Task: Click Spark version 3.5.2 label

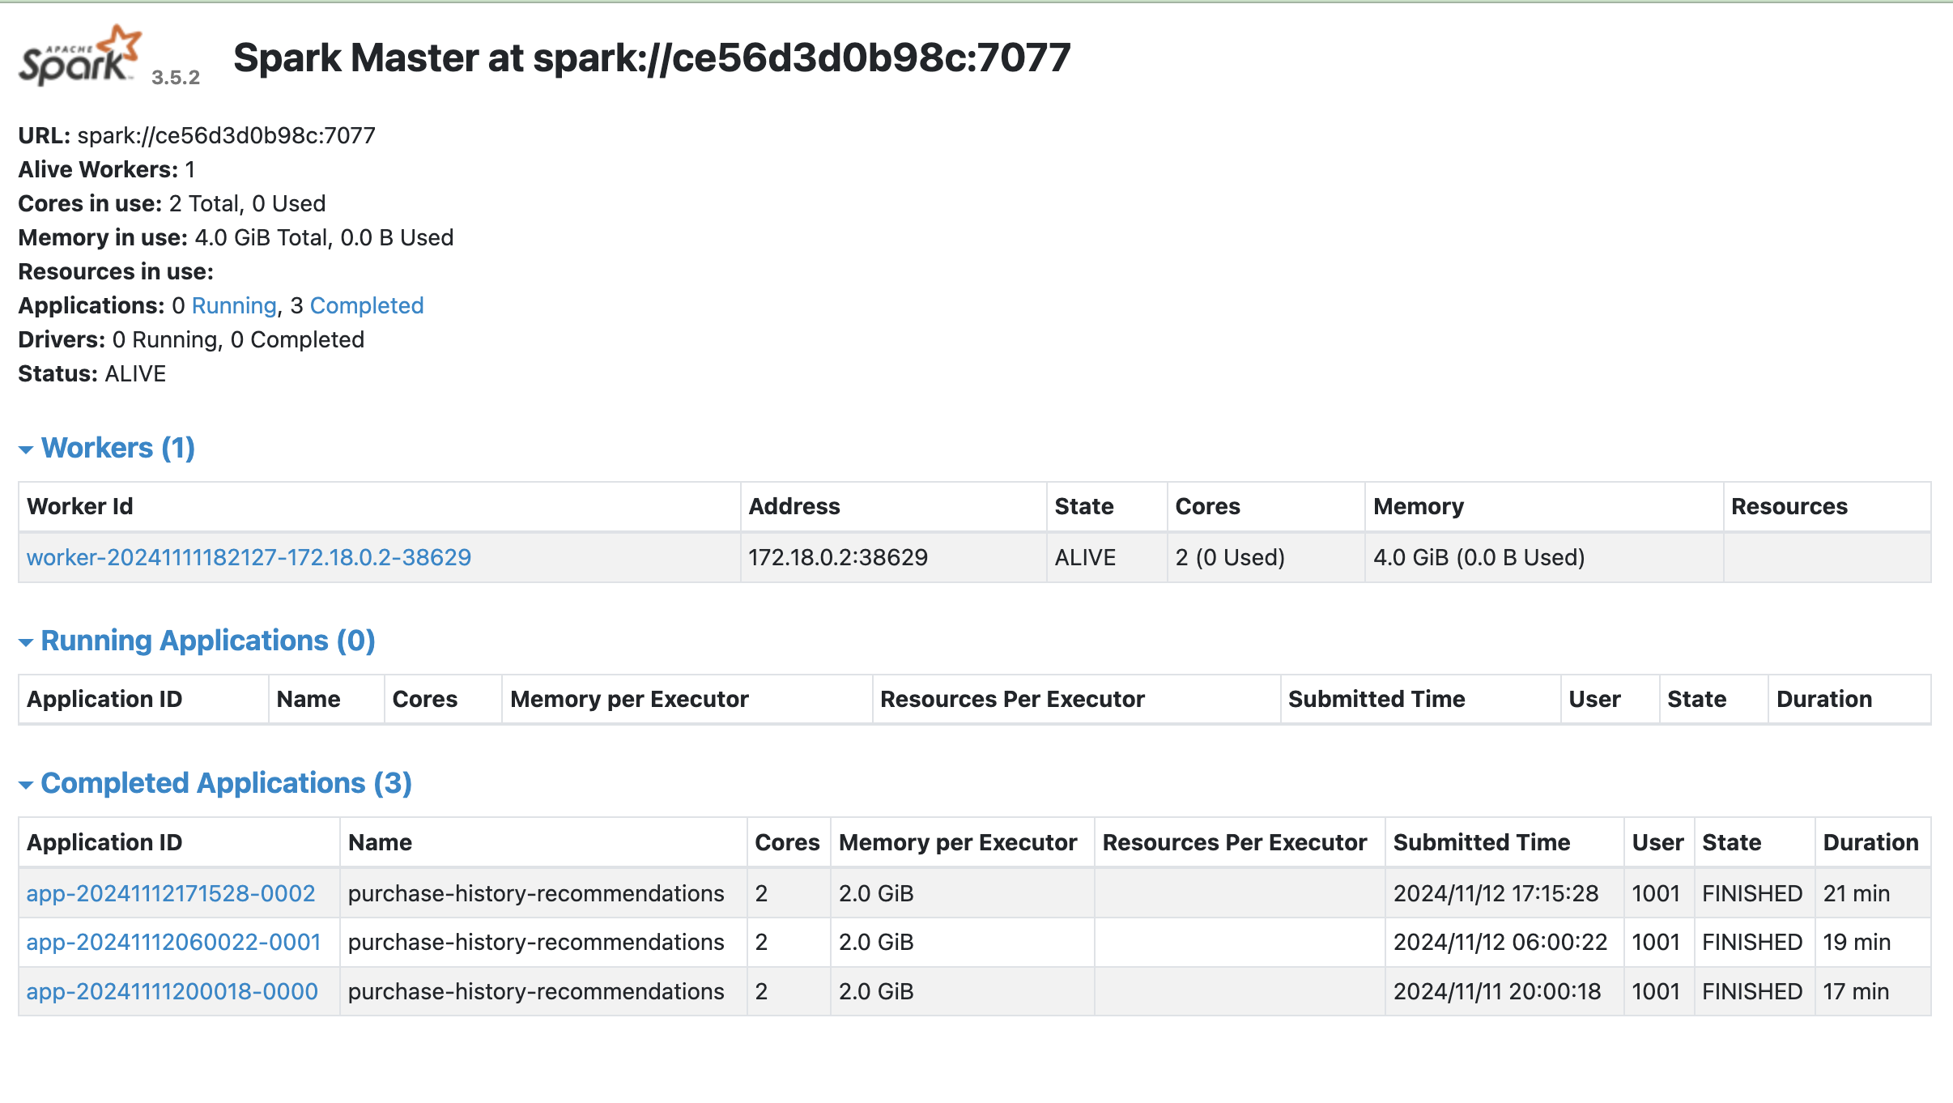Action: (176, 77)
